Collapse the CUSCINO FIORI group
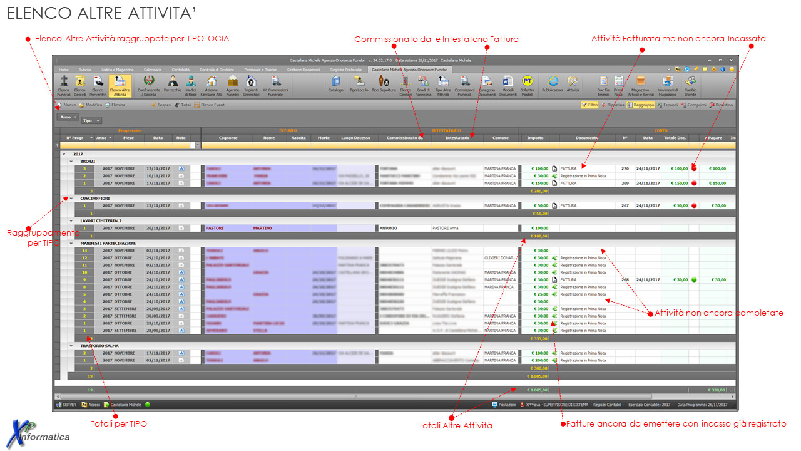Viewport: 801px width, 451px height. point(71,198)
